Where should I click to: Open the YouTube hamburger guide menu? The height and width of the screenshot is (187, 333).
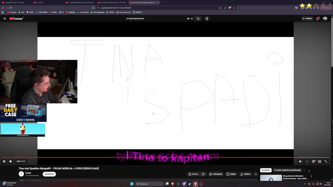pyautogui.click(x=4, y=18)
